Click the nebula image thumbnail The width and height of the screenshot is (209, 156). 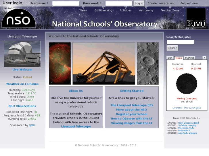point(60,64)
